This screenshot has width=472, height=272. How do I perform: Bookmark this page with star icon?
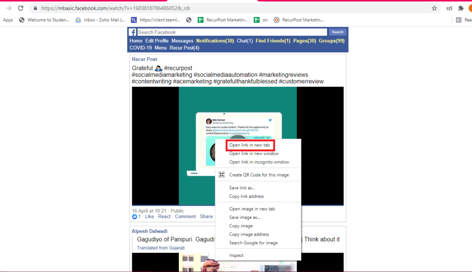[x=434, y=8]
